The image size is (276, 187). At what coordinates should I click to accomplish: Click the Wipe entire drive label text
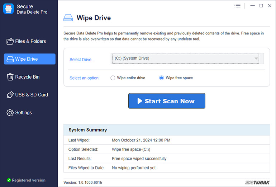click(131, 78)
